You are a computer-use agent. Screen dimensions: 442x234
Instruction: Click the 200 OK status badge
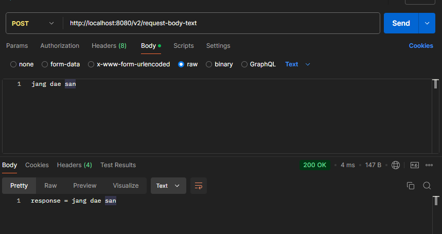click(x=314, y=165)
